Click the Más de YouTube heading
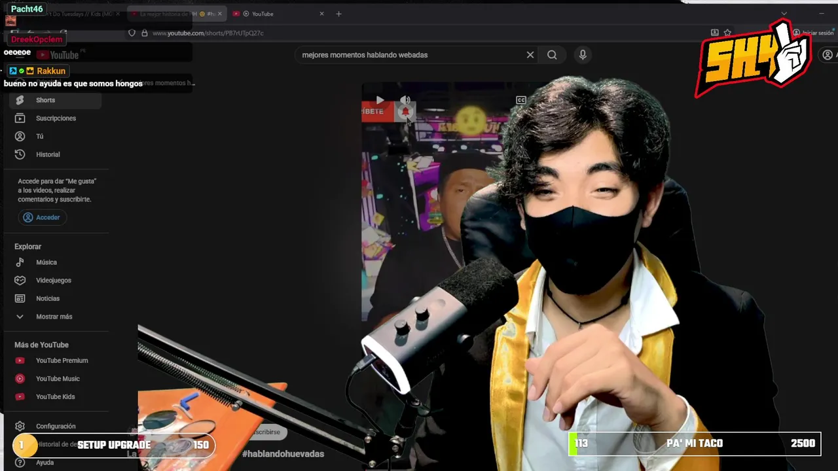The image size is (838, 471). click(x=41, y=345)
